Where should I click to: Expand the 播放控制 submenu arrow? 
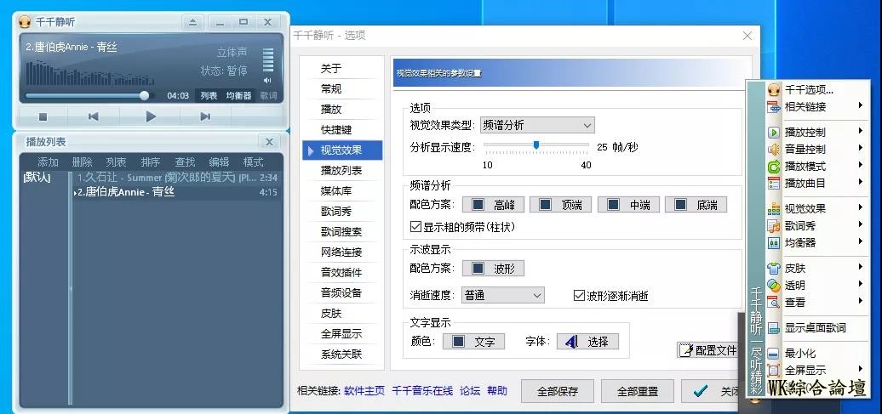[x=861, y=132]
